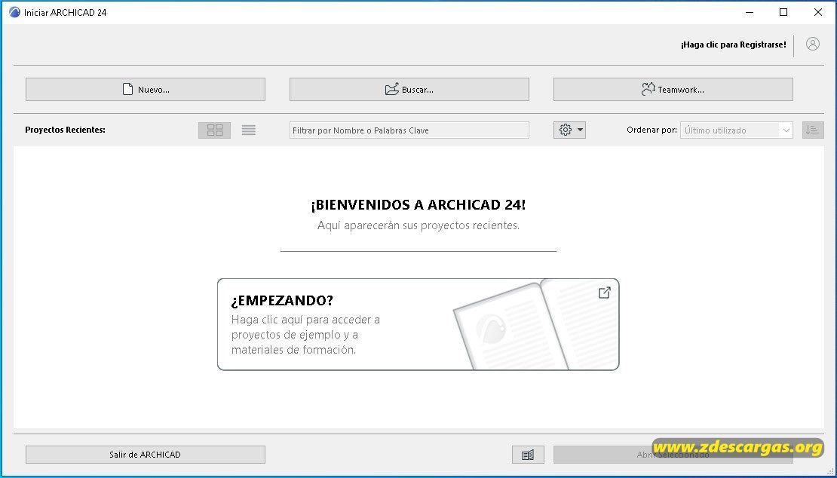Image resolution: width=837 pixels, height=478 pixels.
Task: Maximize the Iniciar ARCHICAD 24 window
Action: [x=783, y=12]
